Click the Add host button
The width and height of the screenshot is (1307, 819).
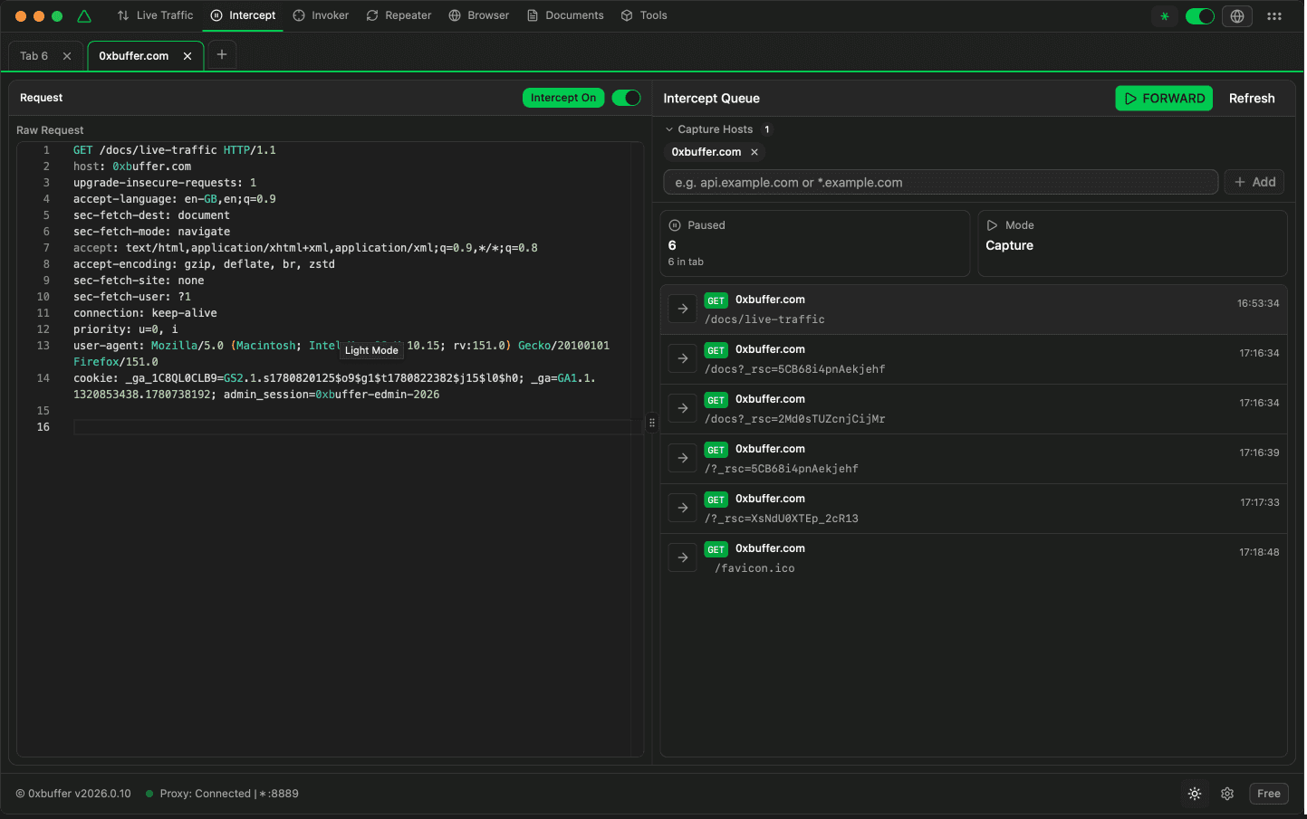[1254, 182]
